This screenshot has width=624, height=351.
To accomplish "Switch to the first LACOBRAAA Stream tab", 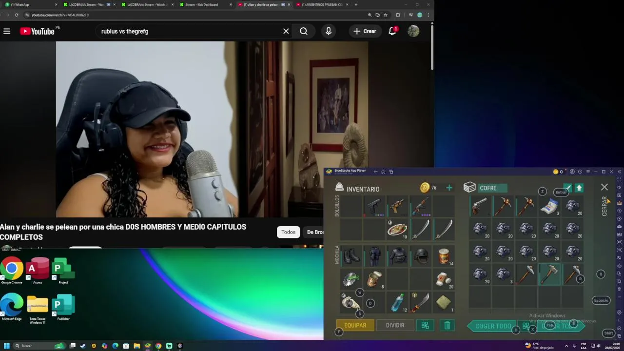I will [89, 4].
